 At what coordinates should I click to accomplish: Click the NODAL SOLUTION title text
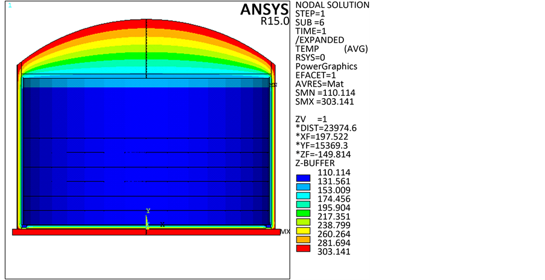331,5
